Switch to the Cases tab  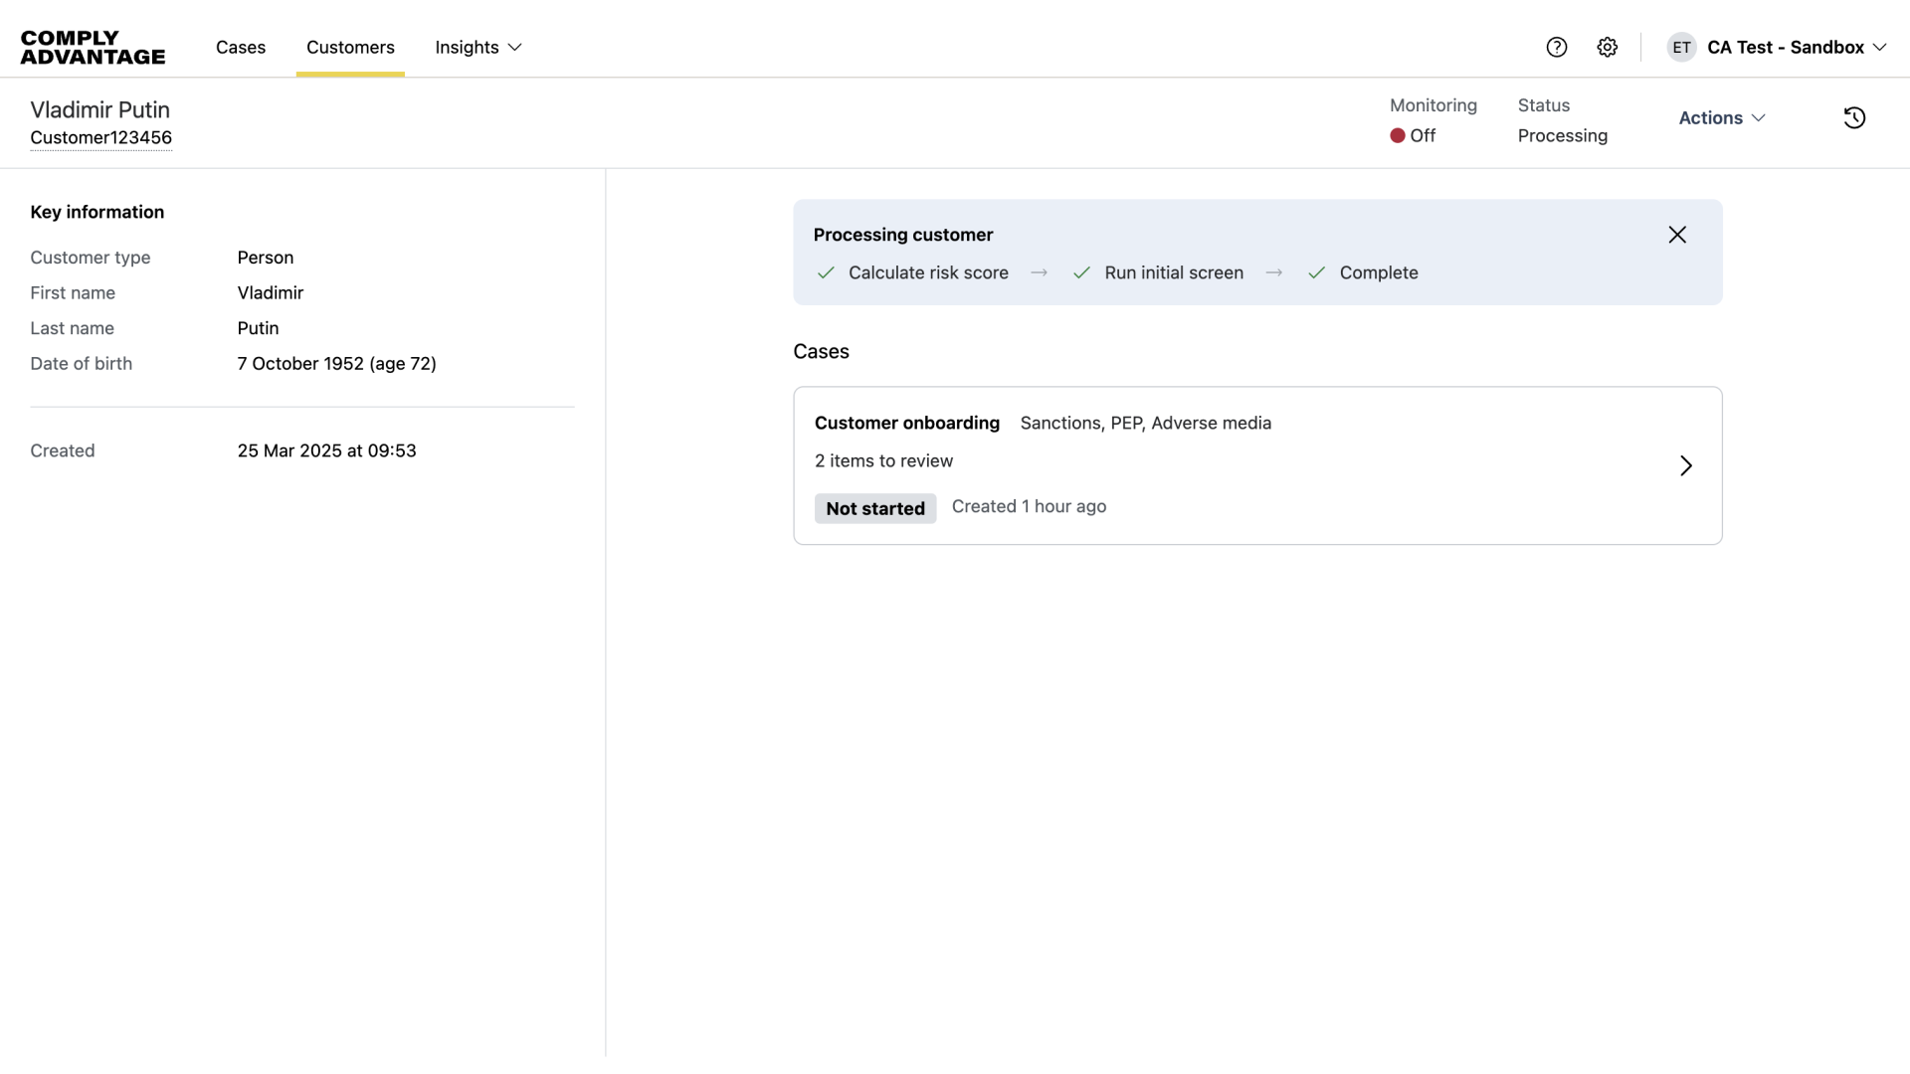[x=241, y=47]
